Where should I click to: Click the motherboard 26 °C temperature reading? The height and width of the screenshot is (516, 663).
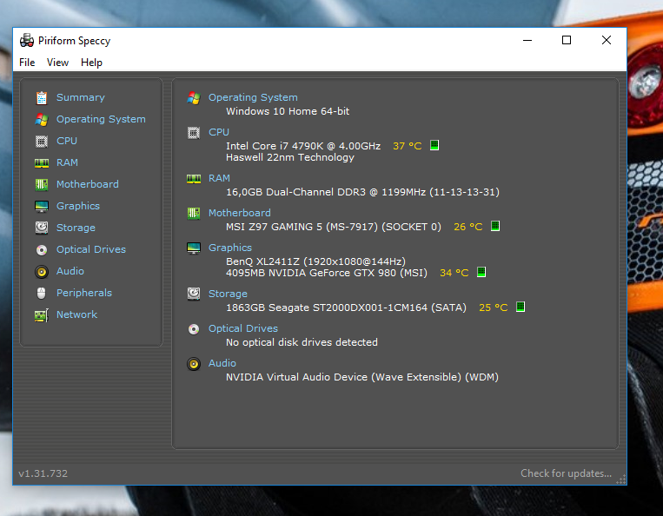tap(467, 227)
